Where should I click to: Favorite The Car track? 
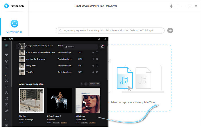point(97,72)
